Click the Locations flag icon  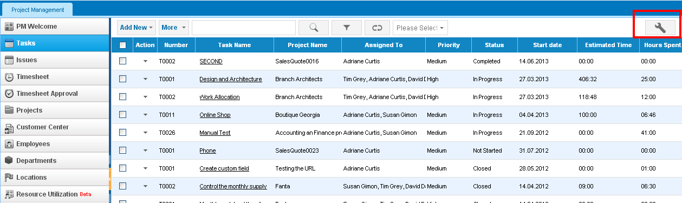(9, 178)
